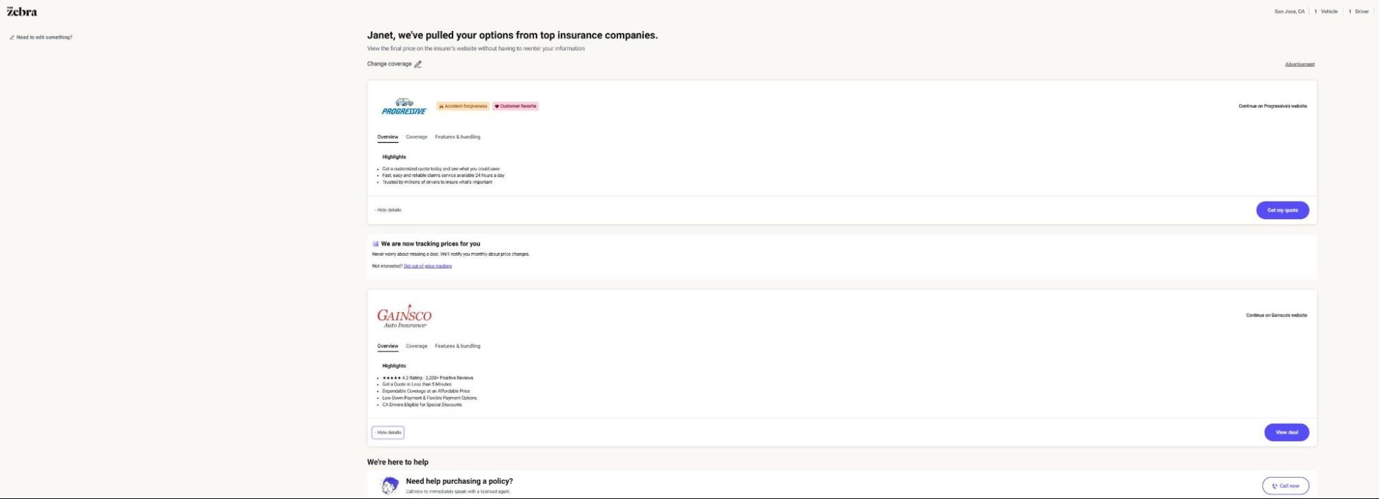Image resolution: width=1379 pixels, height=499 pixels.
Task: Open the Advertisement disclosure link
Action: pos(1300,64)
